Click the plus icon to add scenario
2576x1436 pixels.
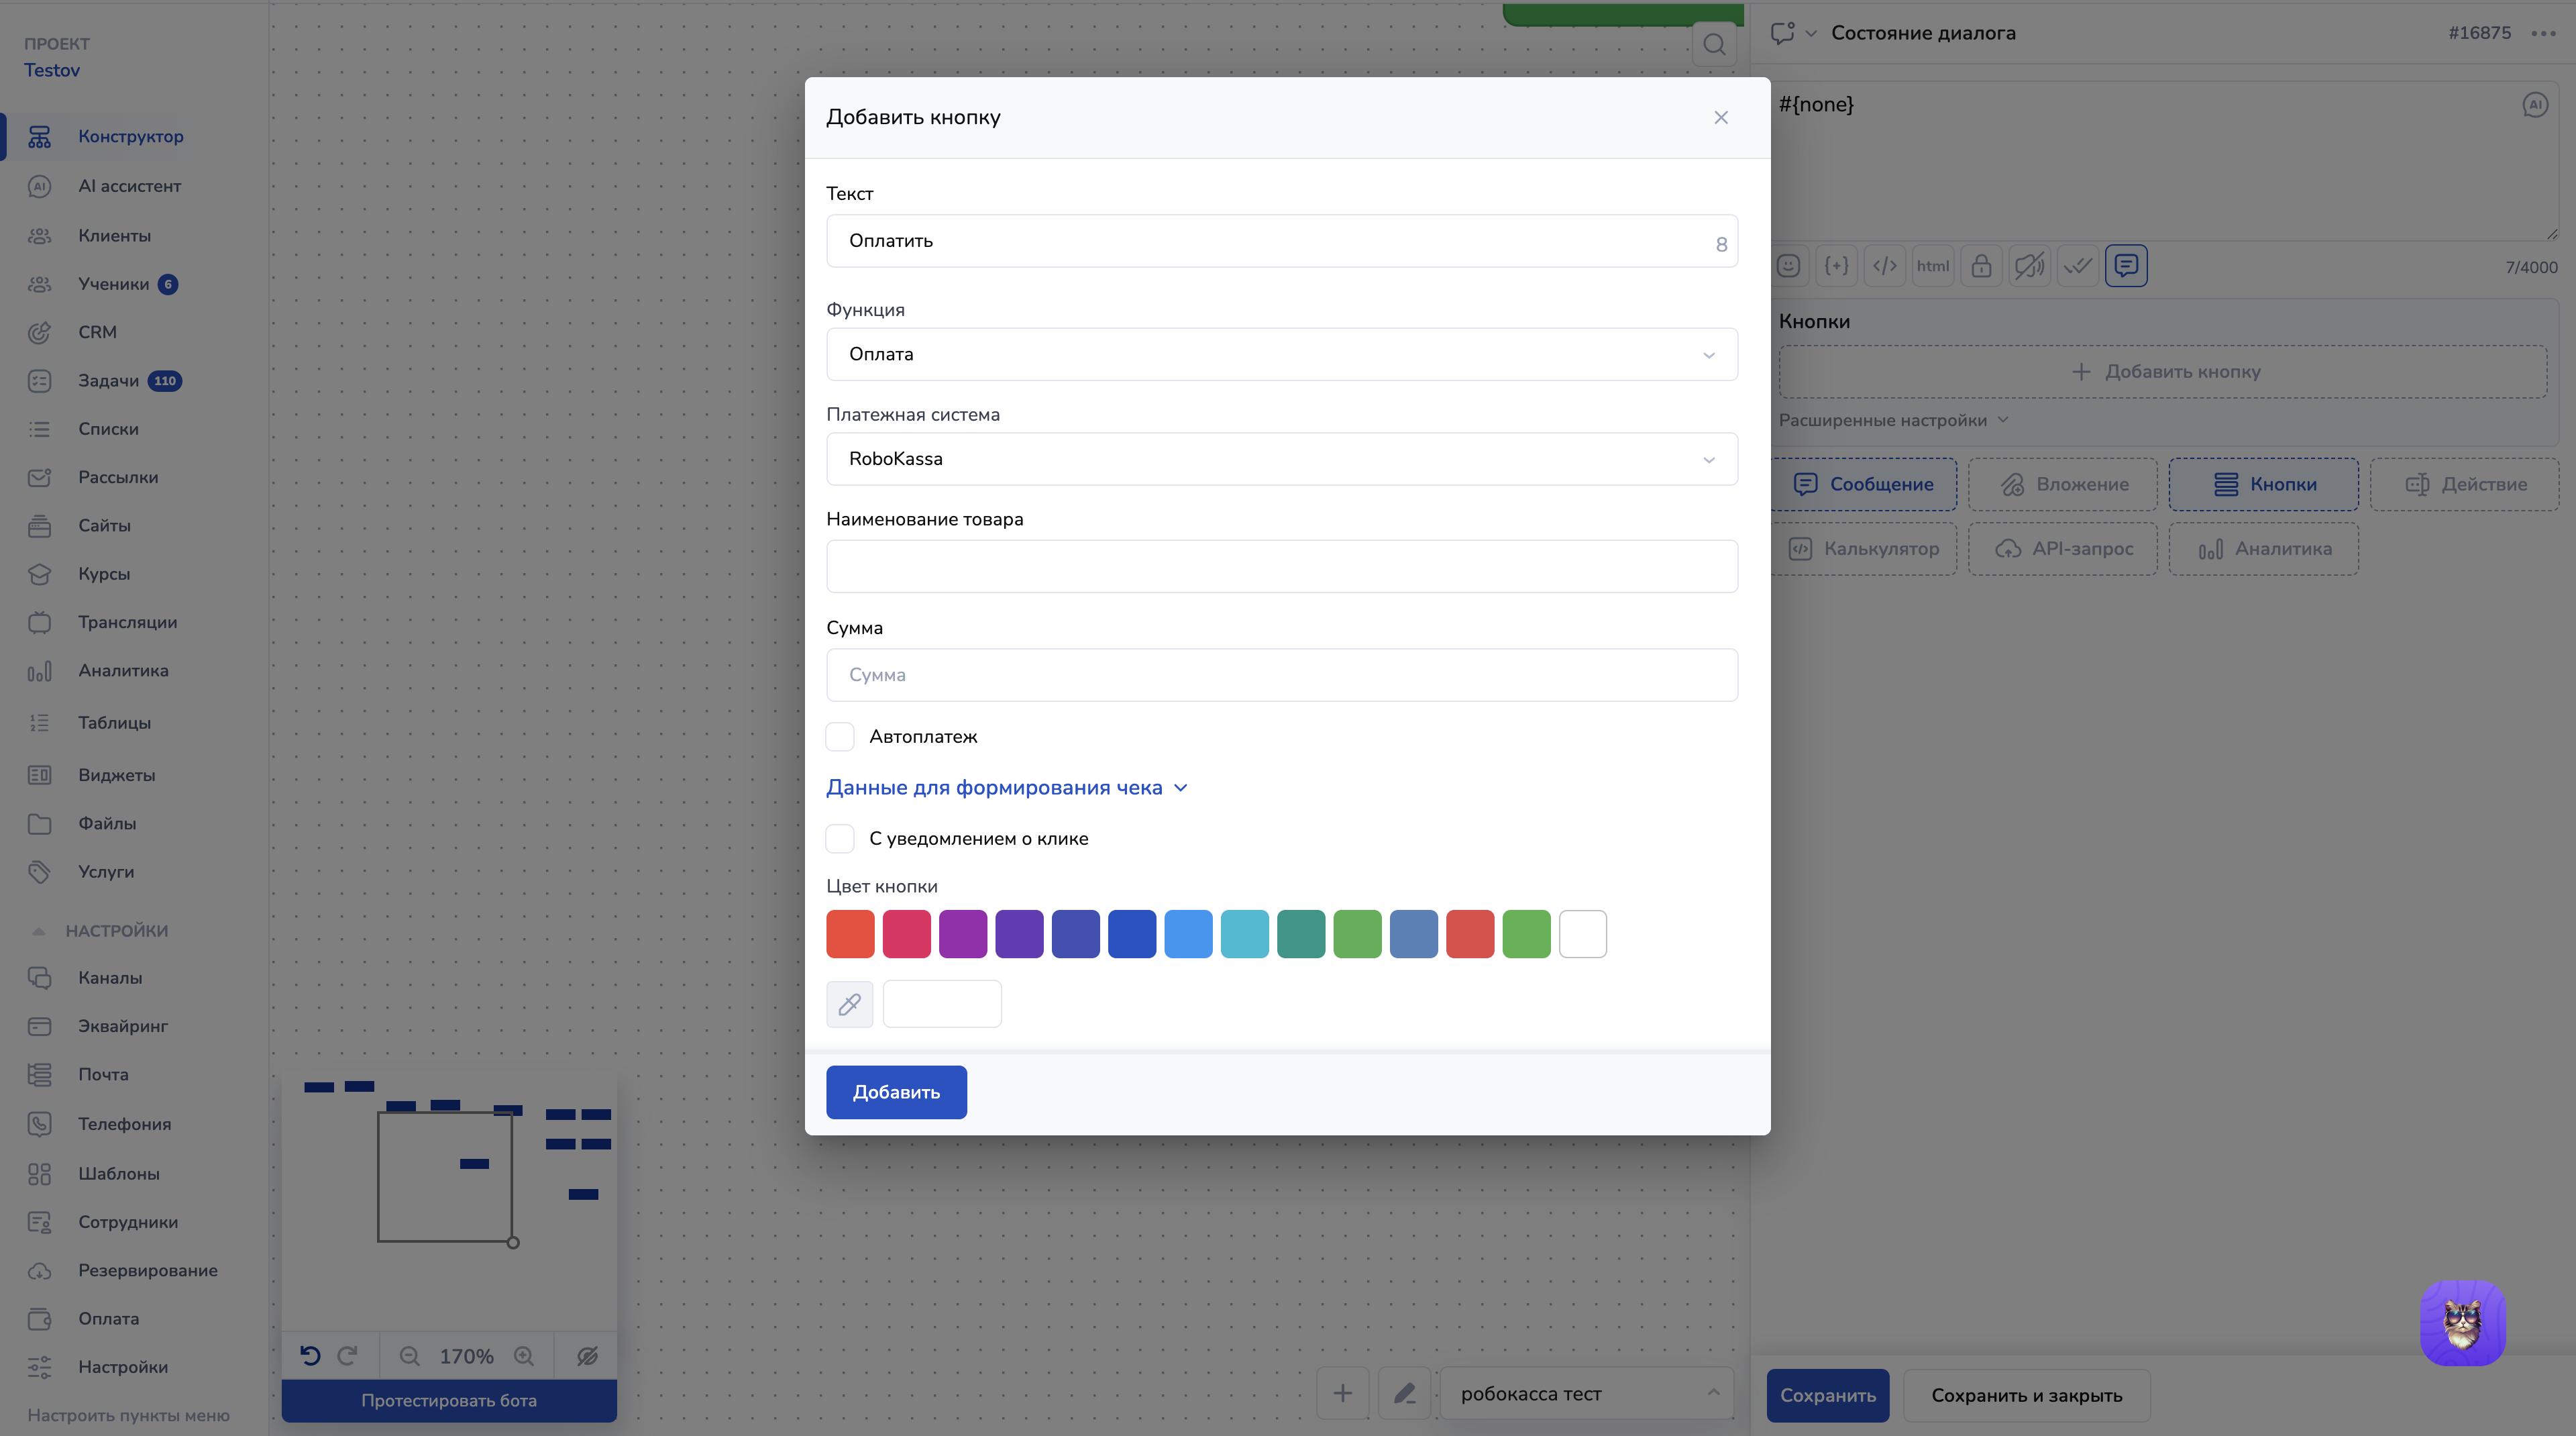click(x=1342, y=1393)
